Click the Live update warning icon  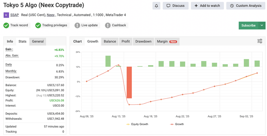[x=77, y=25]
